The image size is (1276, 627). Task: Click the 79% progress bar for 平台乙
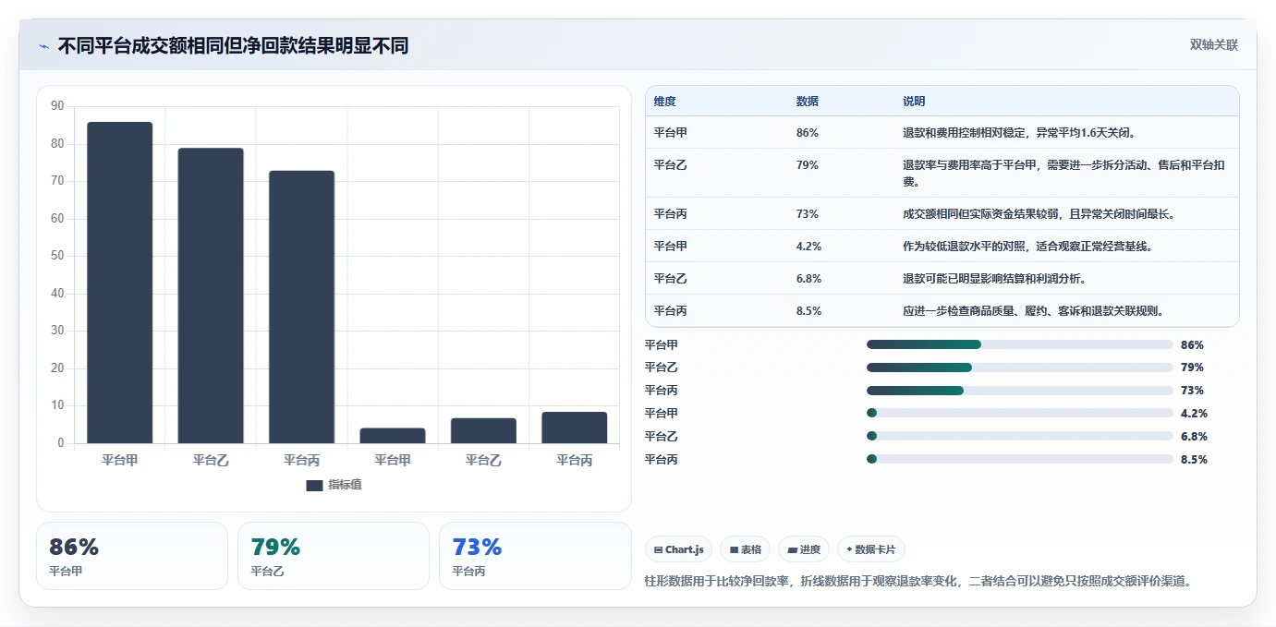(x=1020, y=368)
